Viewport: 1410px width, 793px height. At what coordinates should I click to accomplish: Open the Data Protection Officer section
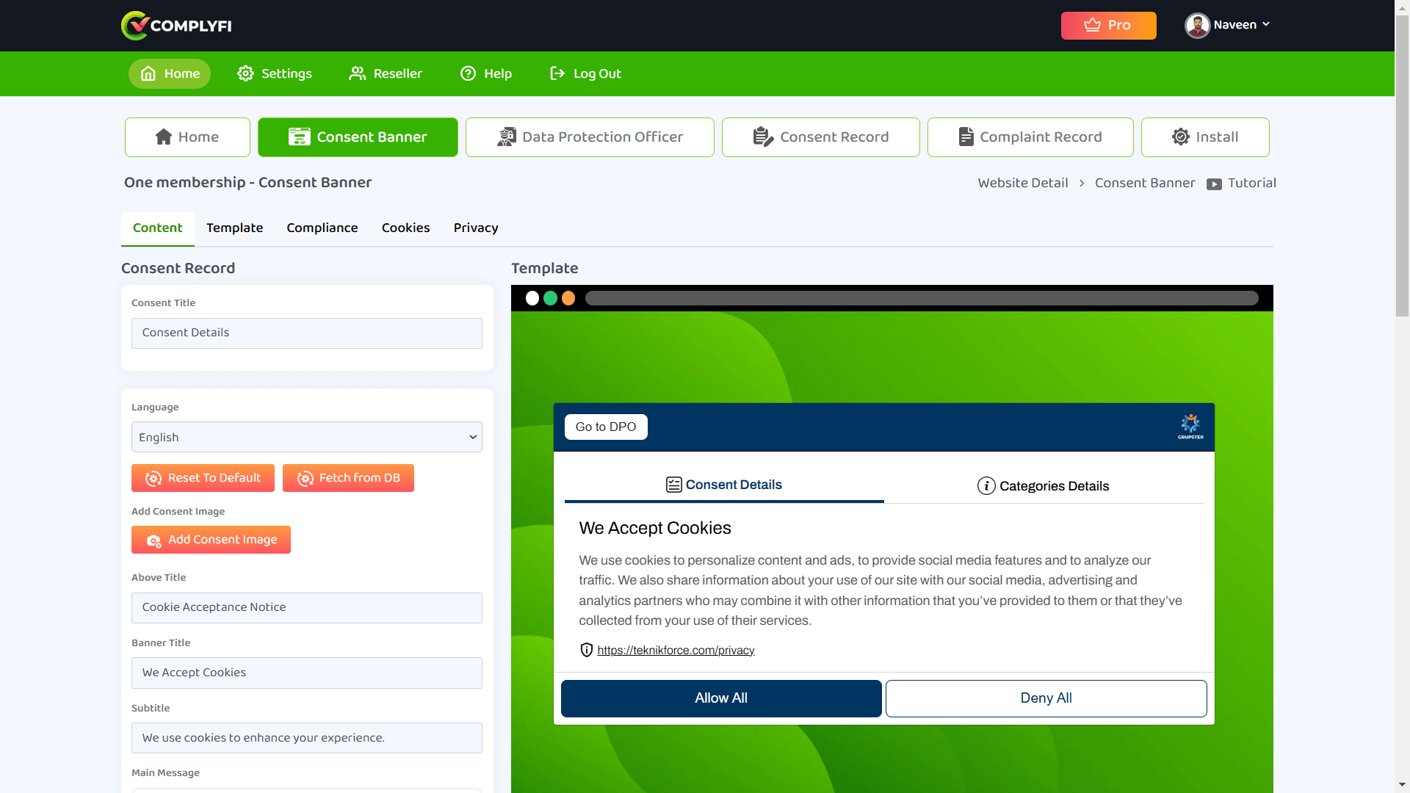coord(590,137)
